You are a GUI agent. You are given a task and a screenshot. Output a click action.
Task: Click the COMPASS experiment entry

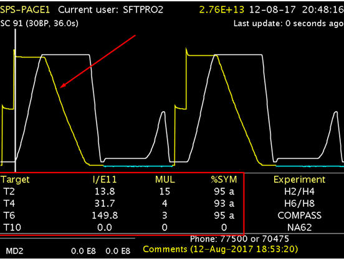click(x=299, y=216)
